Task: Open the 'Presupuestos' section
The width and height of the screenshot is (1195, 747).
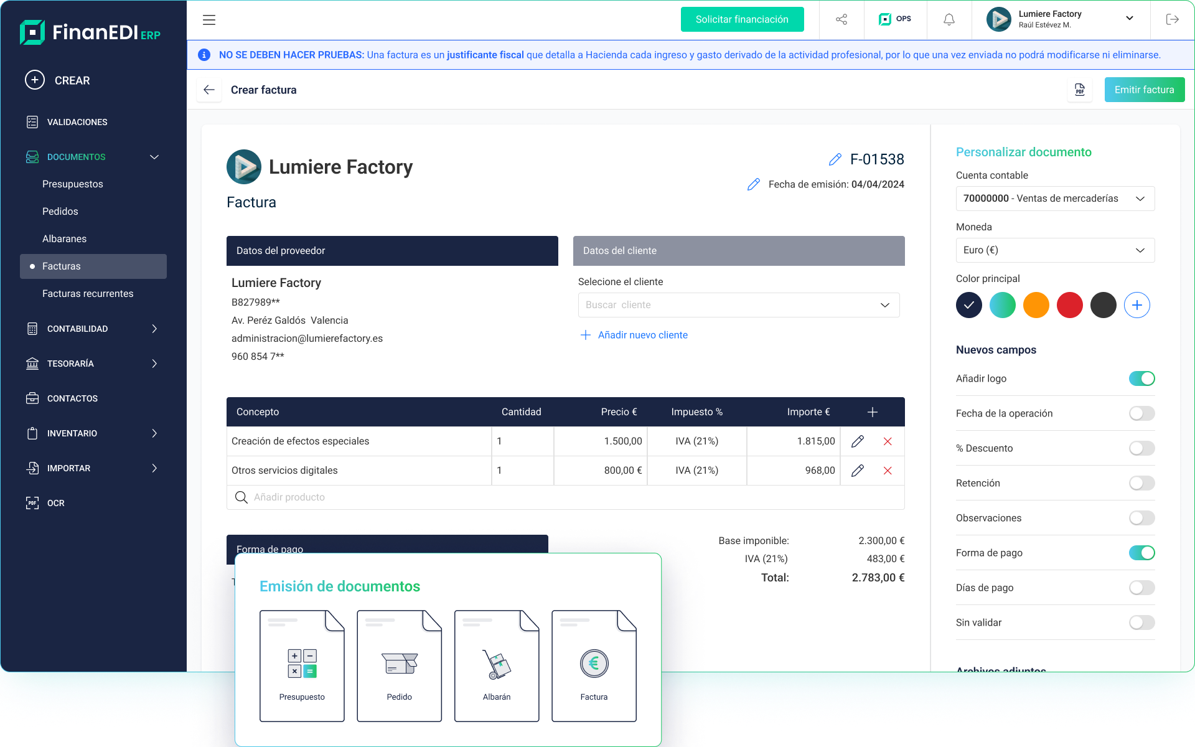Action: [x=73, y=184]
